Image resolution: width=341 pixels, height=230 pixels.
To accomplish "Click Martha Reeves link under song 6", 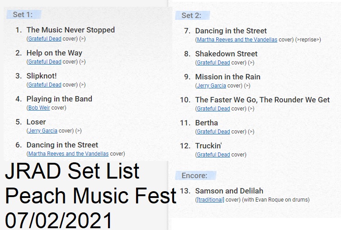I will coord(68,154).
